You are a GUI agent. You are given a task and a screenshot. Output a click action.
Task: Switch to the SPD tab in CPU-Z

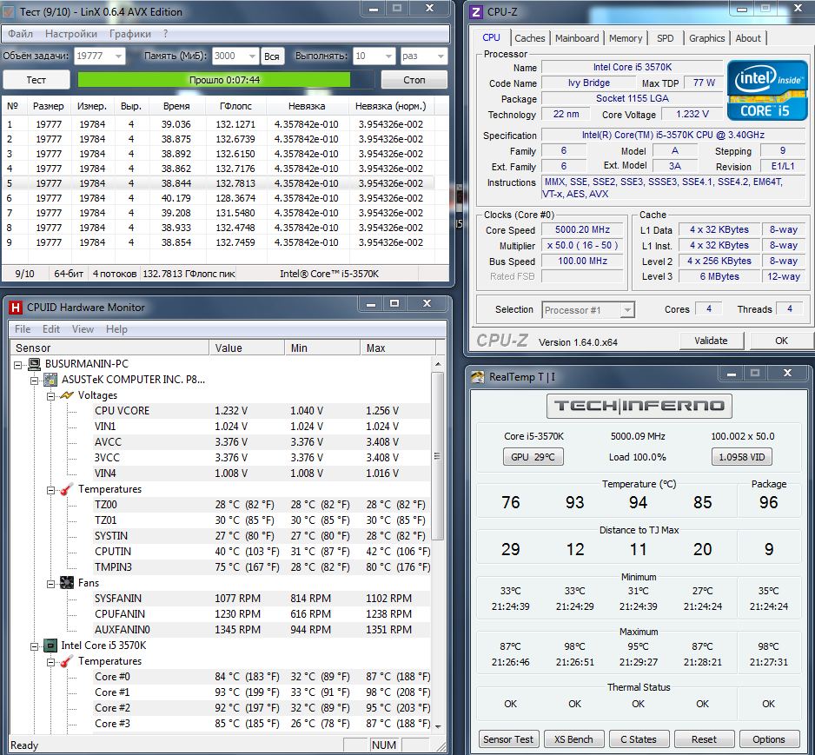[x=665, y=38]
